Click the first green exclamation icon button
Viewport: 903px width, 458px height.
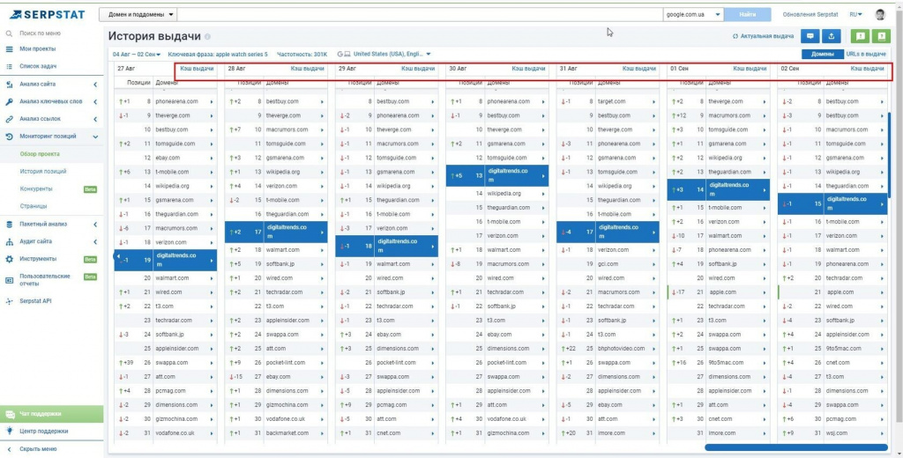(x=860, y=36)
